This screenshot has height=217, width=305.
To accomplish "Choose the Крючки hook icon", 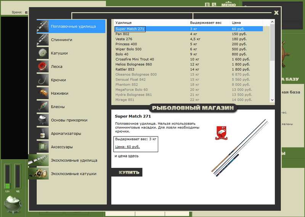I will 43,80.
